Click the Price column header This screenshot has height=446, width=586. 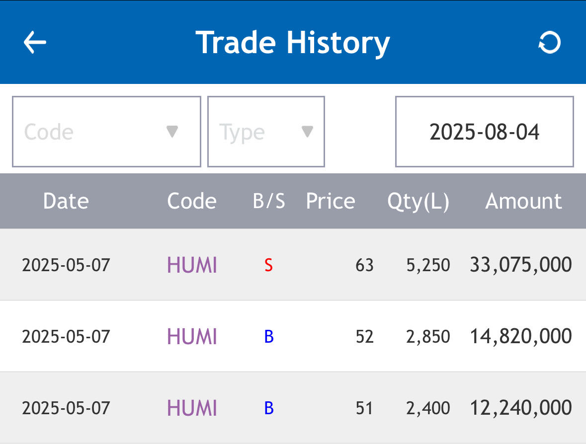point(331,201)
